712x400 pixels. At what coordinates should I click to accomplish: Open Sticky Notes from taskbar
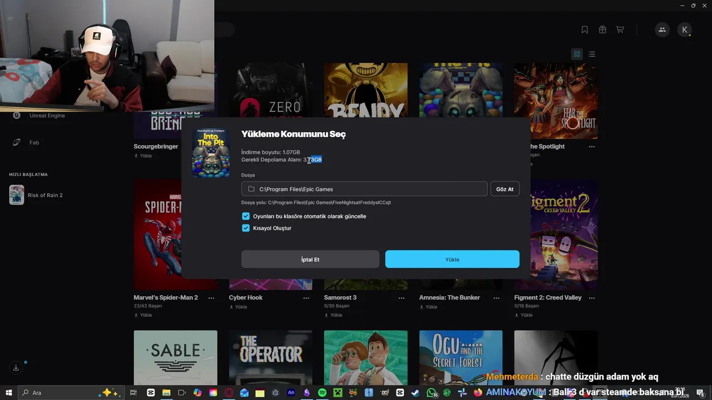(x=260, y=392)
